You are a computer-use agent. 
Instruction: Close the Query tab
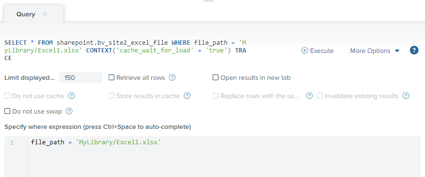click(45, 14)
